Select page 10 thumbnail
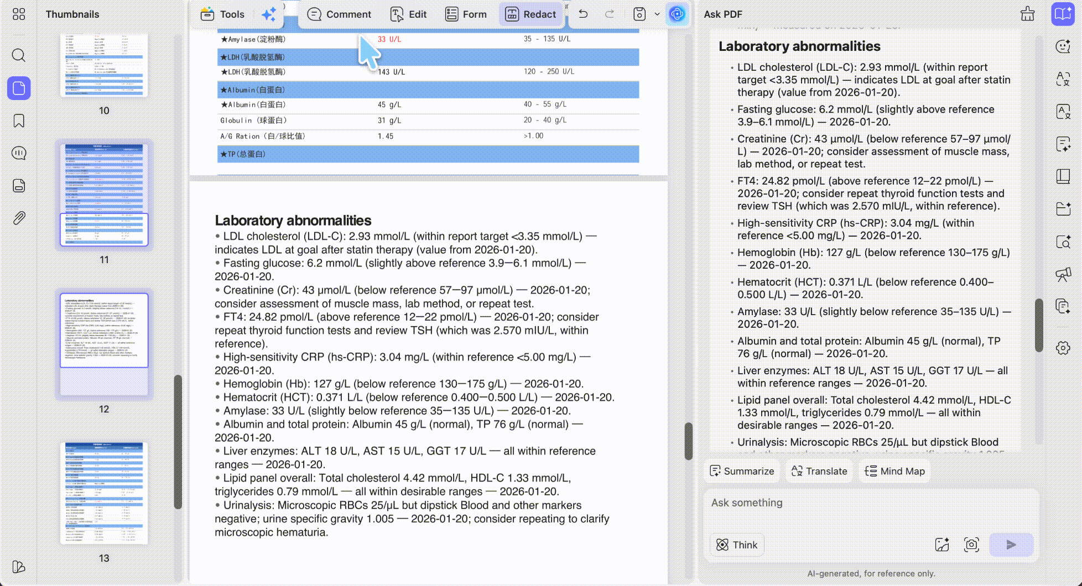1082x586 pixels. coord(104,65)
